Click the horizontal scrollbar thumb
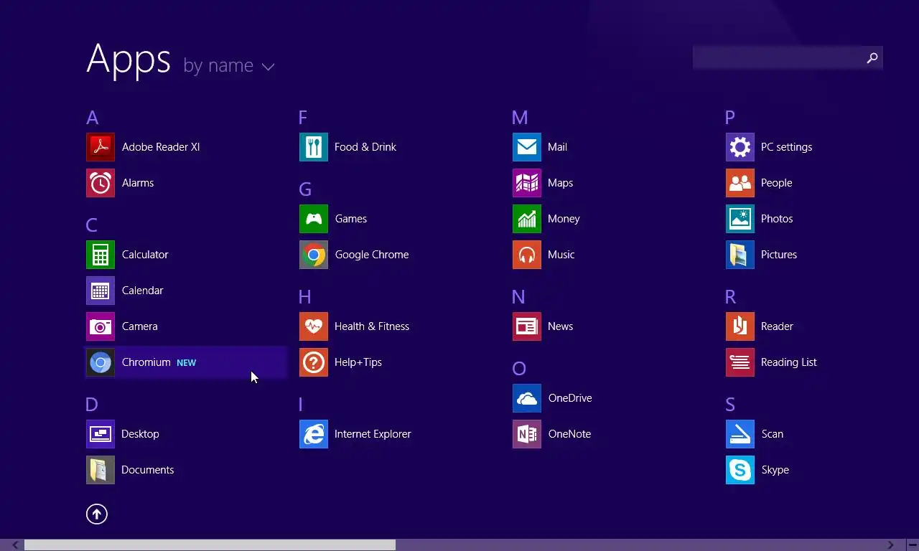 click(210, 545)
